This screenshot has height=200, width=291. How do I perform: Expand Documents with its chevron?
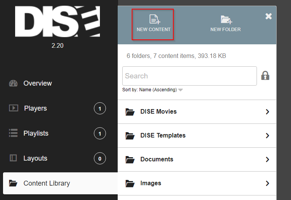(267, 159)
